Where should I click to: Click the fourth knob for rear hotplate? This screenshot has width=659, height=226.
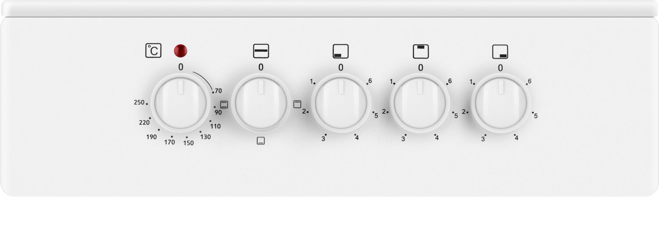tap(420, 104)
